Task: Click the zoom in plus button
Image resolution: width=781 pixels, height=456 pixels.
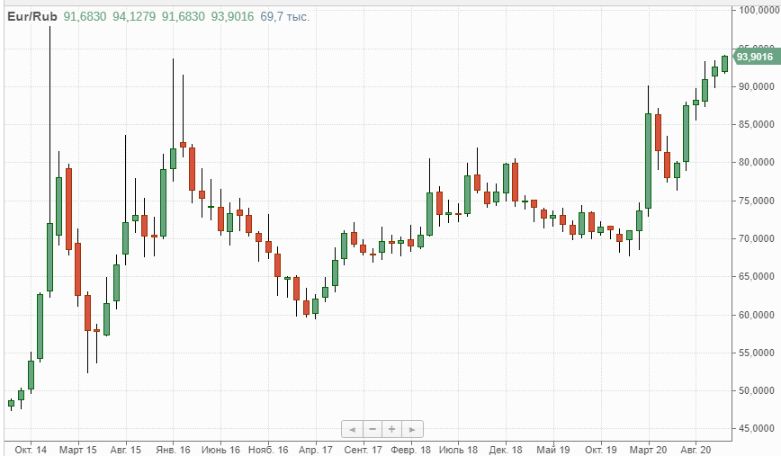Action: tap(392, 429)
